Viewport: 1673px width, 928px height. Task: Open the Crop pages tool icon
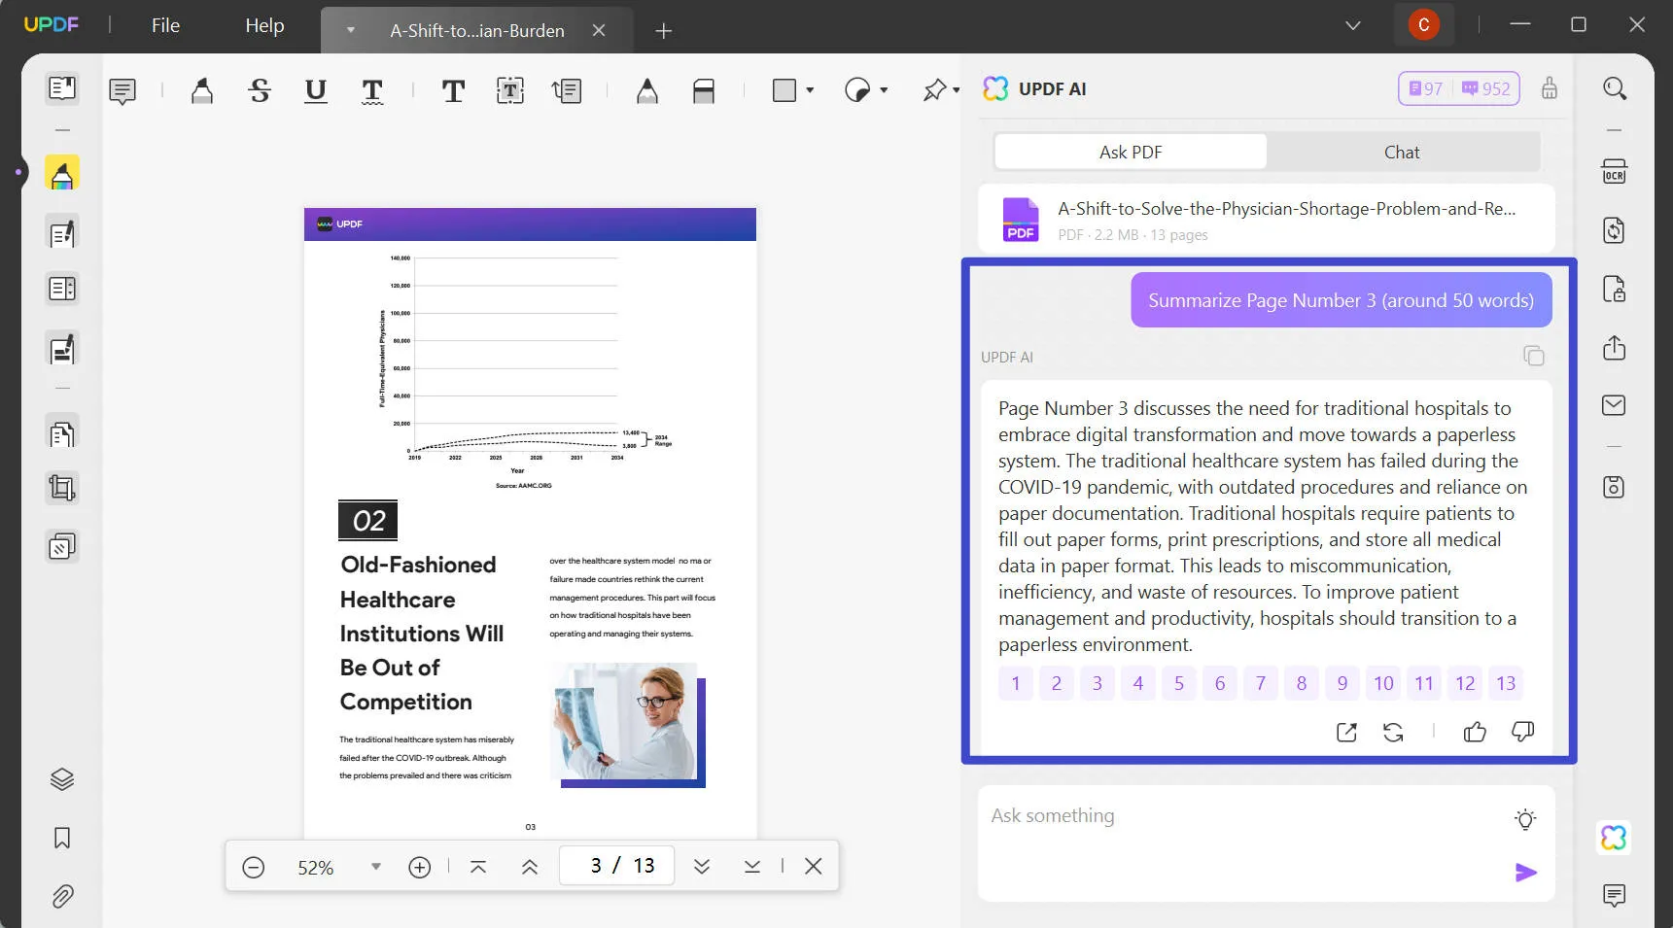pyautogui.click(x=62, y=488)
